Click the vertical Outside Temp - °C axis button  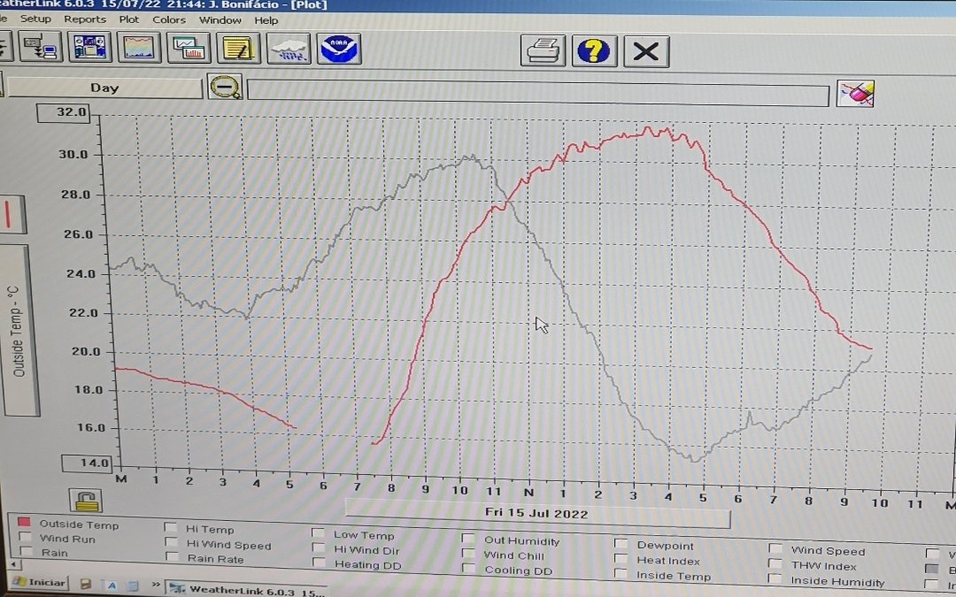coord(19,331)
